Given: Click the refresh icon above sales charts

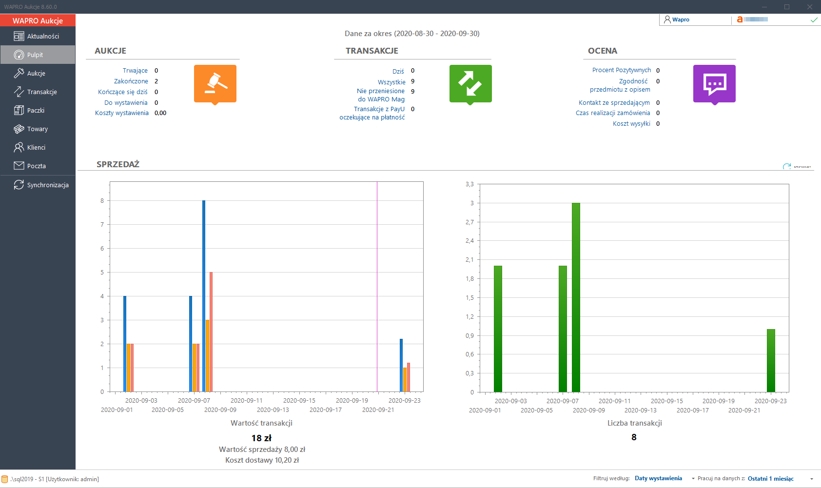Looking at the screenshot, I should coord(786,167).
